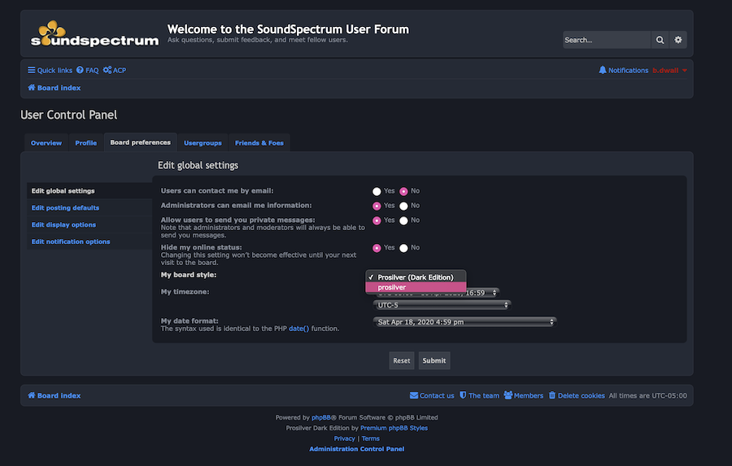The width and height of the screenshot is (732, 466).
Task: Open the Members link
Action: pos(523,395)
